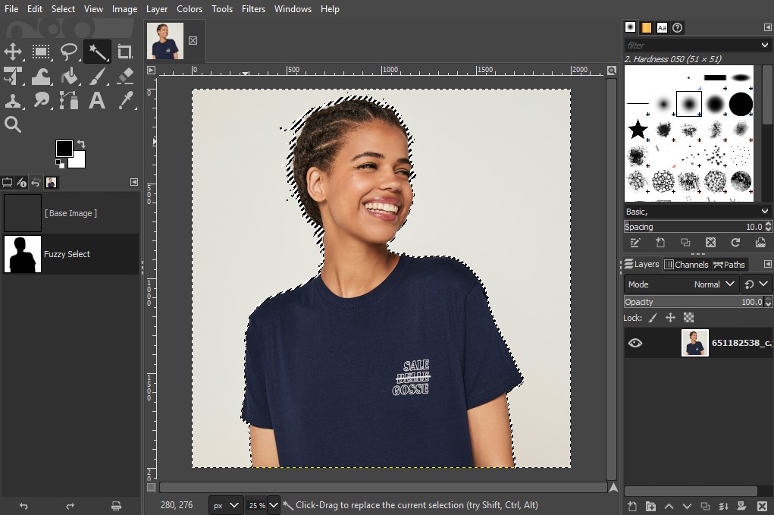Enable lock alpha channel

(688, 318)
